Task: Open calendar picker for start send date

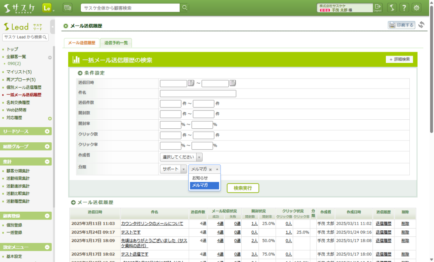Action: tap(191, 83)
